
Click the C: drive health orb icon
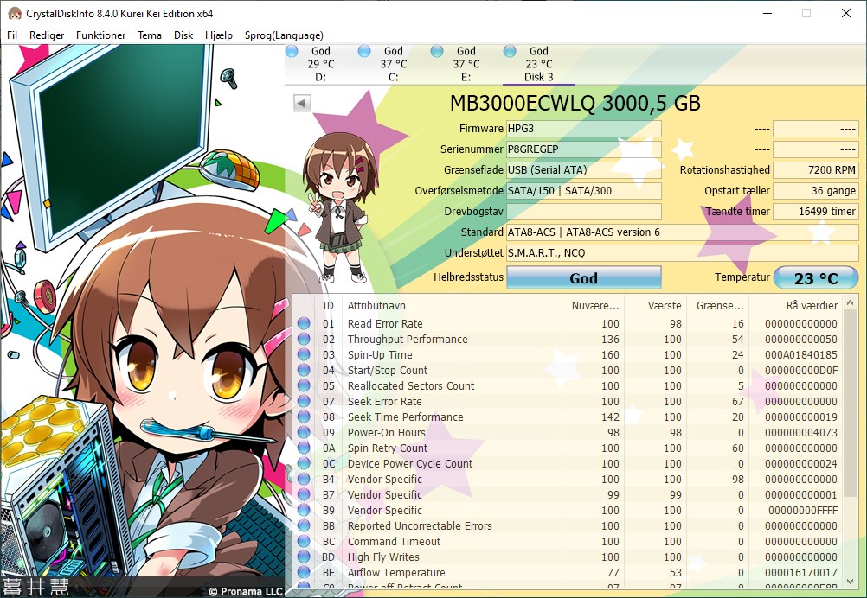click(363, 51)
